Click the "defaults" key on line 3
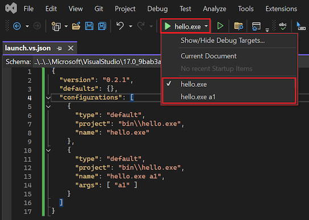Viewport: 309px width, 220px height. 79,89
